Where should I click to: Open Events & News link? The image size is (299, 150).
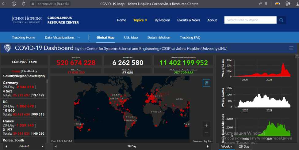[189, 20]
